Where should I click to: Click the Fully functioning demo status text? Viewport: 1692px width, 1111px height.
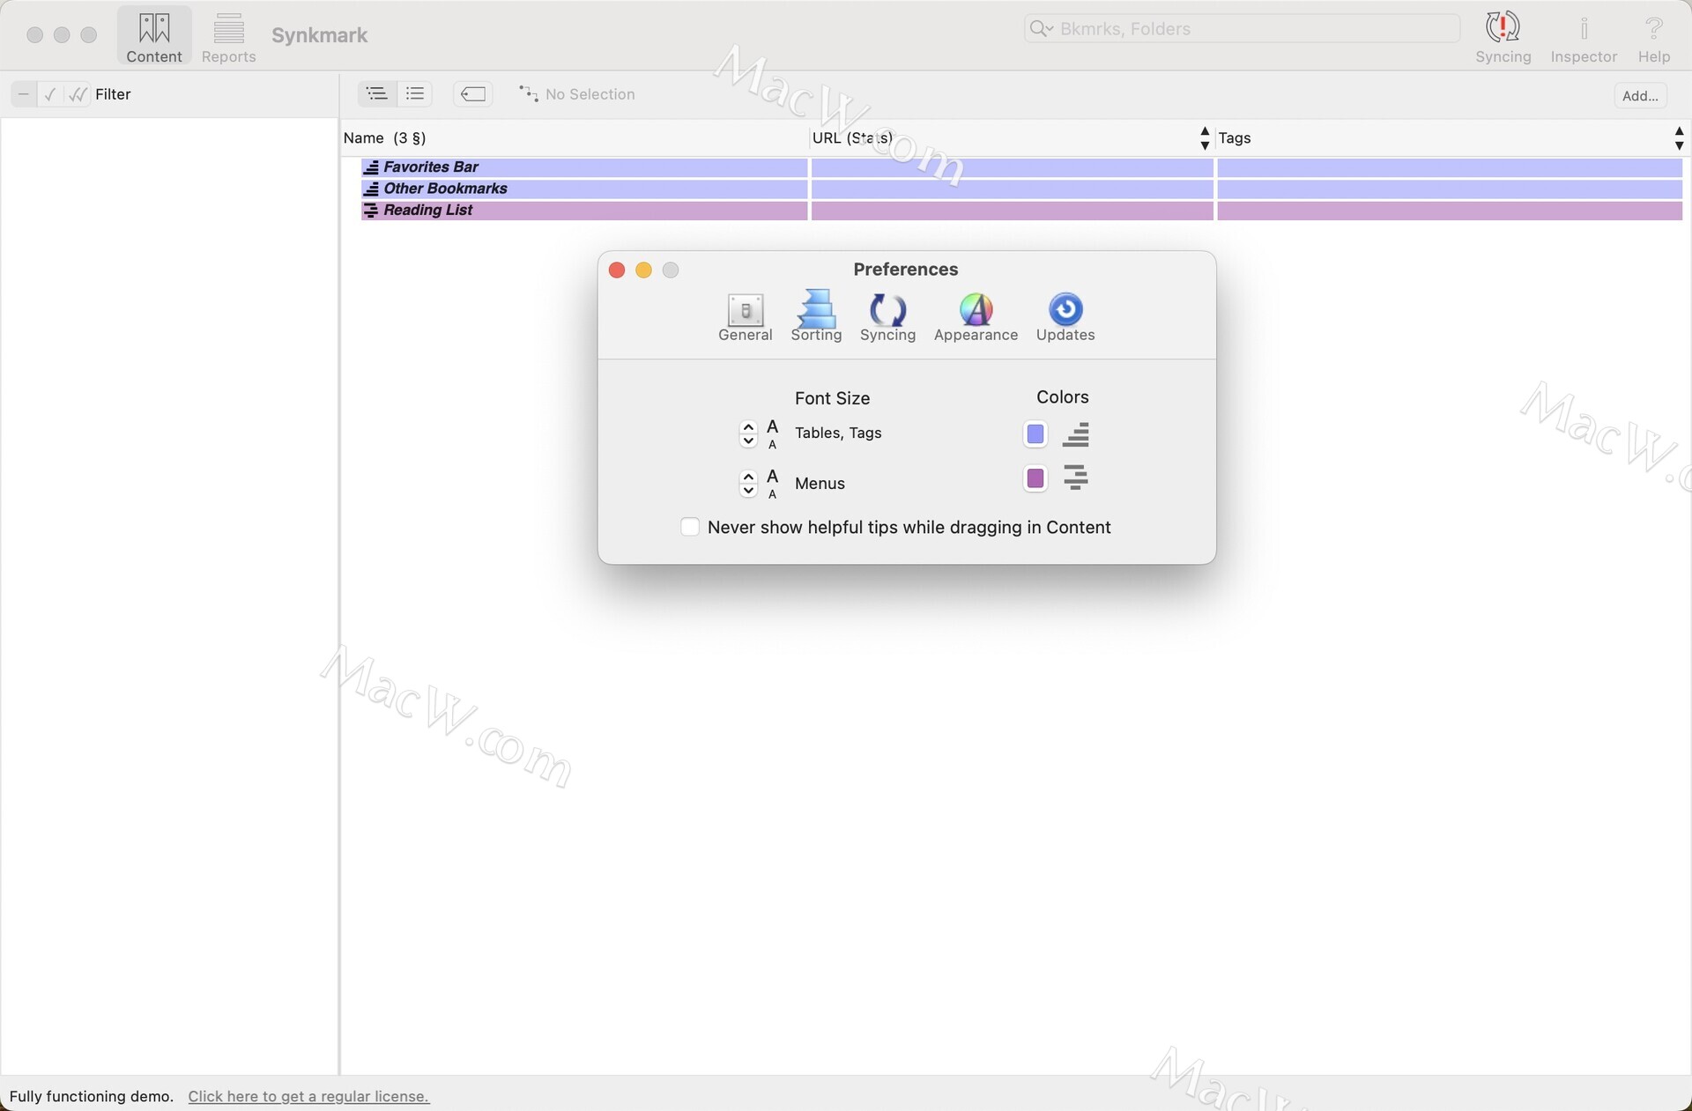(92, 1096)
